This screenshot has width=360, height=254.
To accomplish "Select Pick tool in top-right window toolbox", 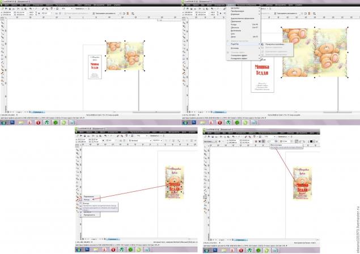I will coord(184,19).
